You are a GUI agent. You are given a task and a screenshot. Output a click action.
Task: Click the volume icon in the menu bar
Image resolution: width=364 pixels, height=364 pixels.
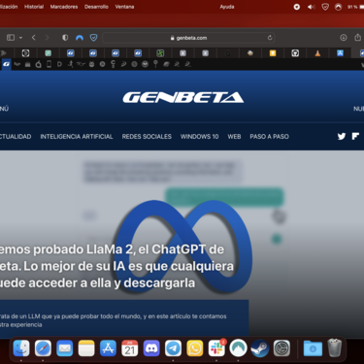coord(311,7)
